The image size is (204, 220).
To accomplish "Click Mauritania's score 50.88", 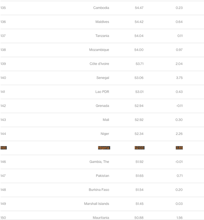I will point(139,217).
